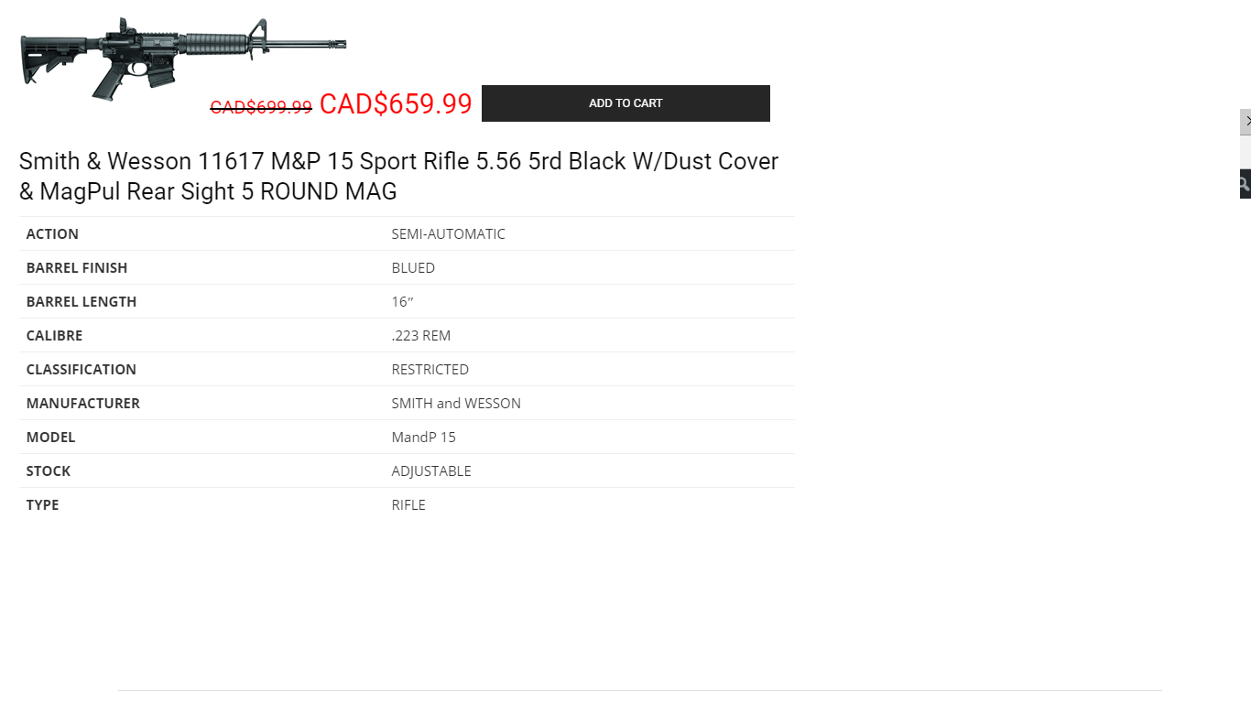This screenshot has width=1251, height=703.
Task: Click the Smith & Wesson product title
Action: (x=398, y=176)
